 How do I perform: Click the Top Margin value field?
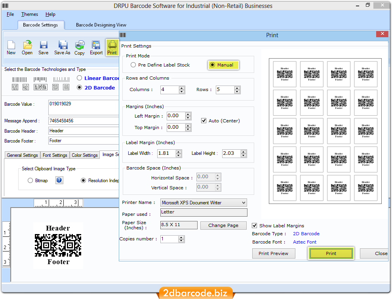176,127
